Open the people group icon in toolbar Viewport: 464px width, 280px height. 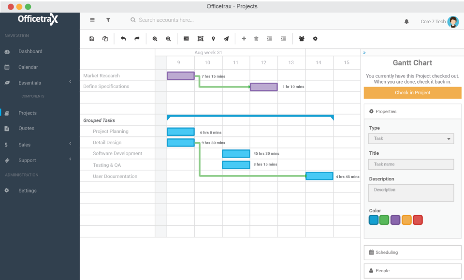point(302,39)
